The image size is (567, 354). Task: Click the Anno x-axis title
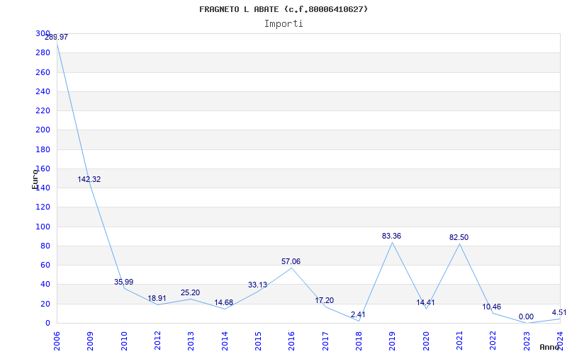(549, 347)
